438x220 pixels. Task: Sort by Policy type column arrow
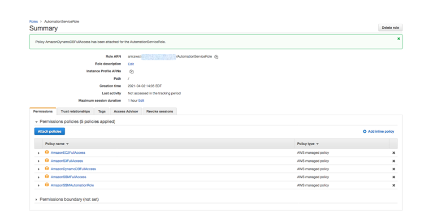click(x=317, y=144)
